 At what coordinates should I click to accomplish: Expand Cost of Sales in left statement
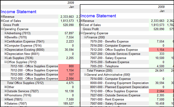2,21
